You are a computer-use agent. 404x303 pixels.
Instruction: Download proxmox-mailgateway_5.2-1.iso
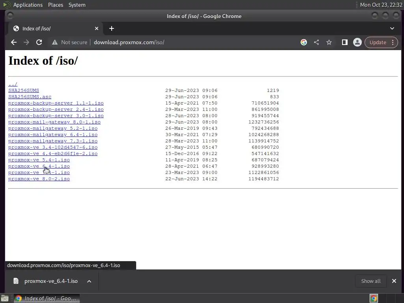[53, 128]
